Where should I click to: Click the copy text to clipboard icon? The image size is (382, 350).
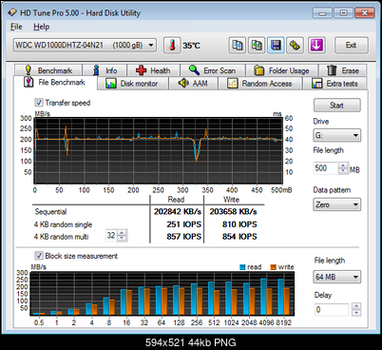coord(238,46)
